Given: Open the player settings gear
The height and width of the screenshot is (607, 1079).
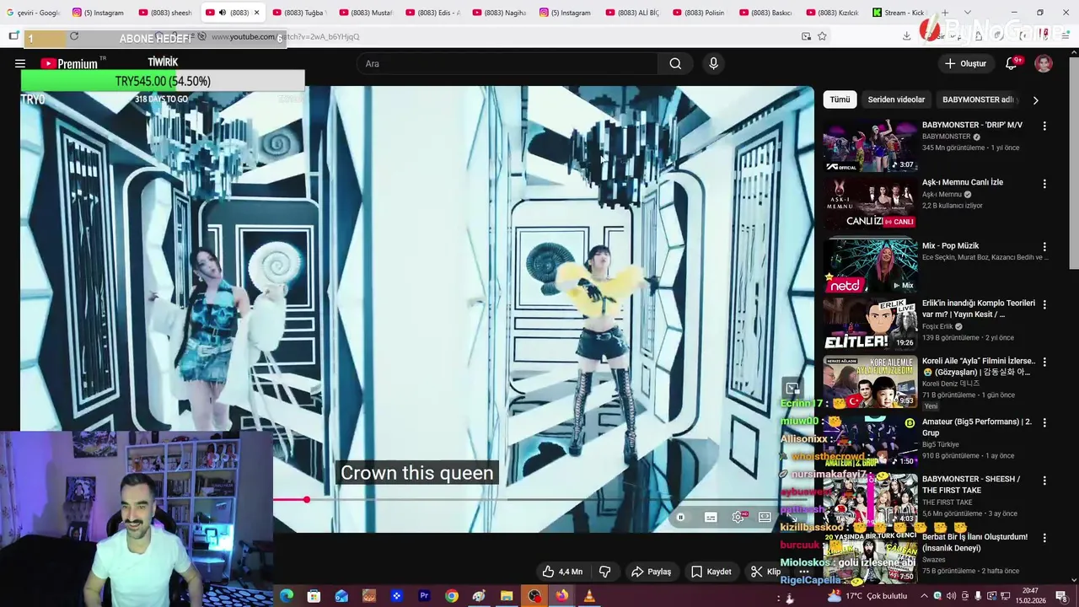Looking at the screenshot, I should click(738, 517).
